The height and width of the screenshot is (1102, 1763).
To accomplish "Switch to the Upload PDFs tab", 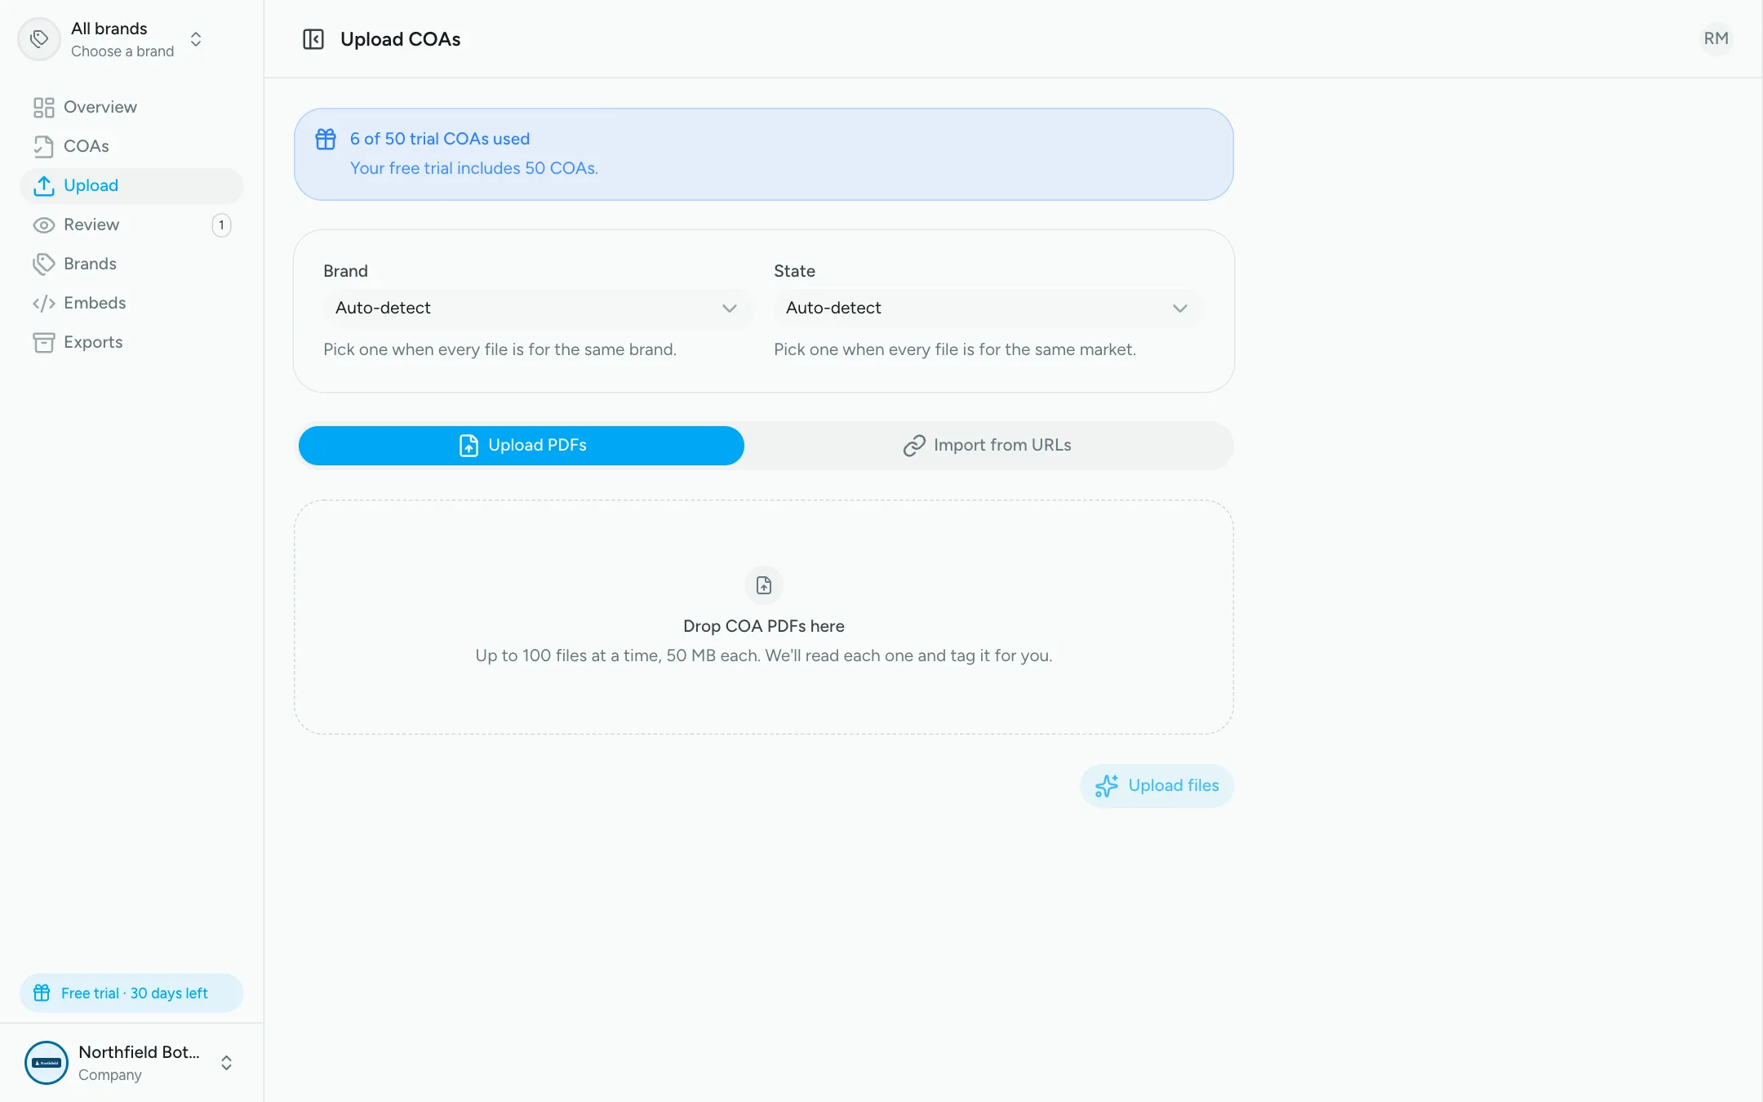I will [x=522, y=446].
